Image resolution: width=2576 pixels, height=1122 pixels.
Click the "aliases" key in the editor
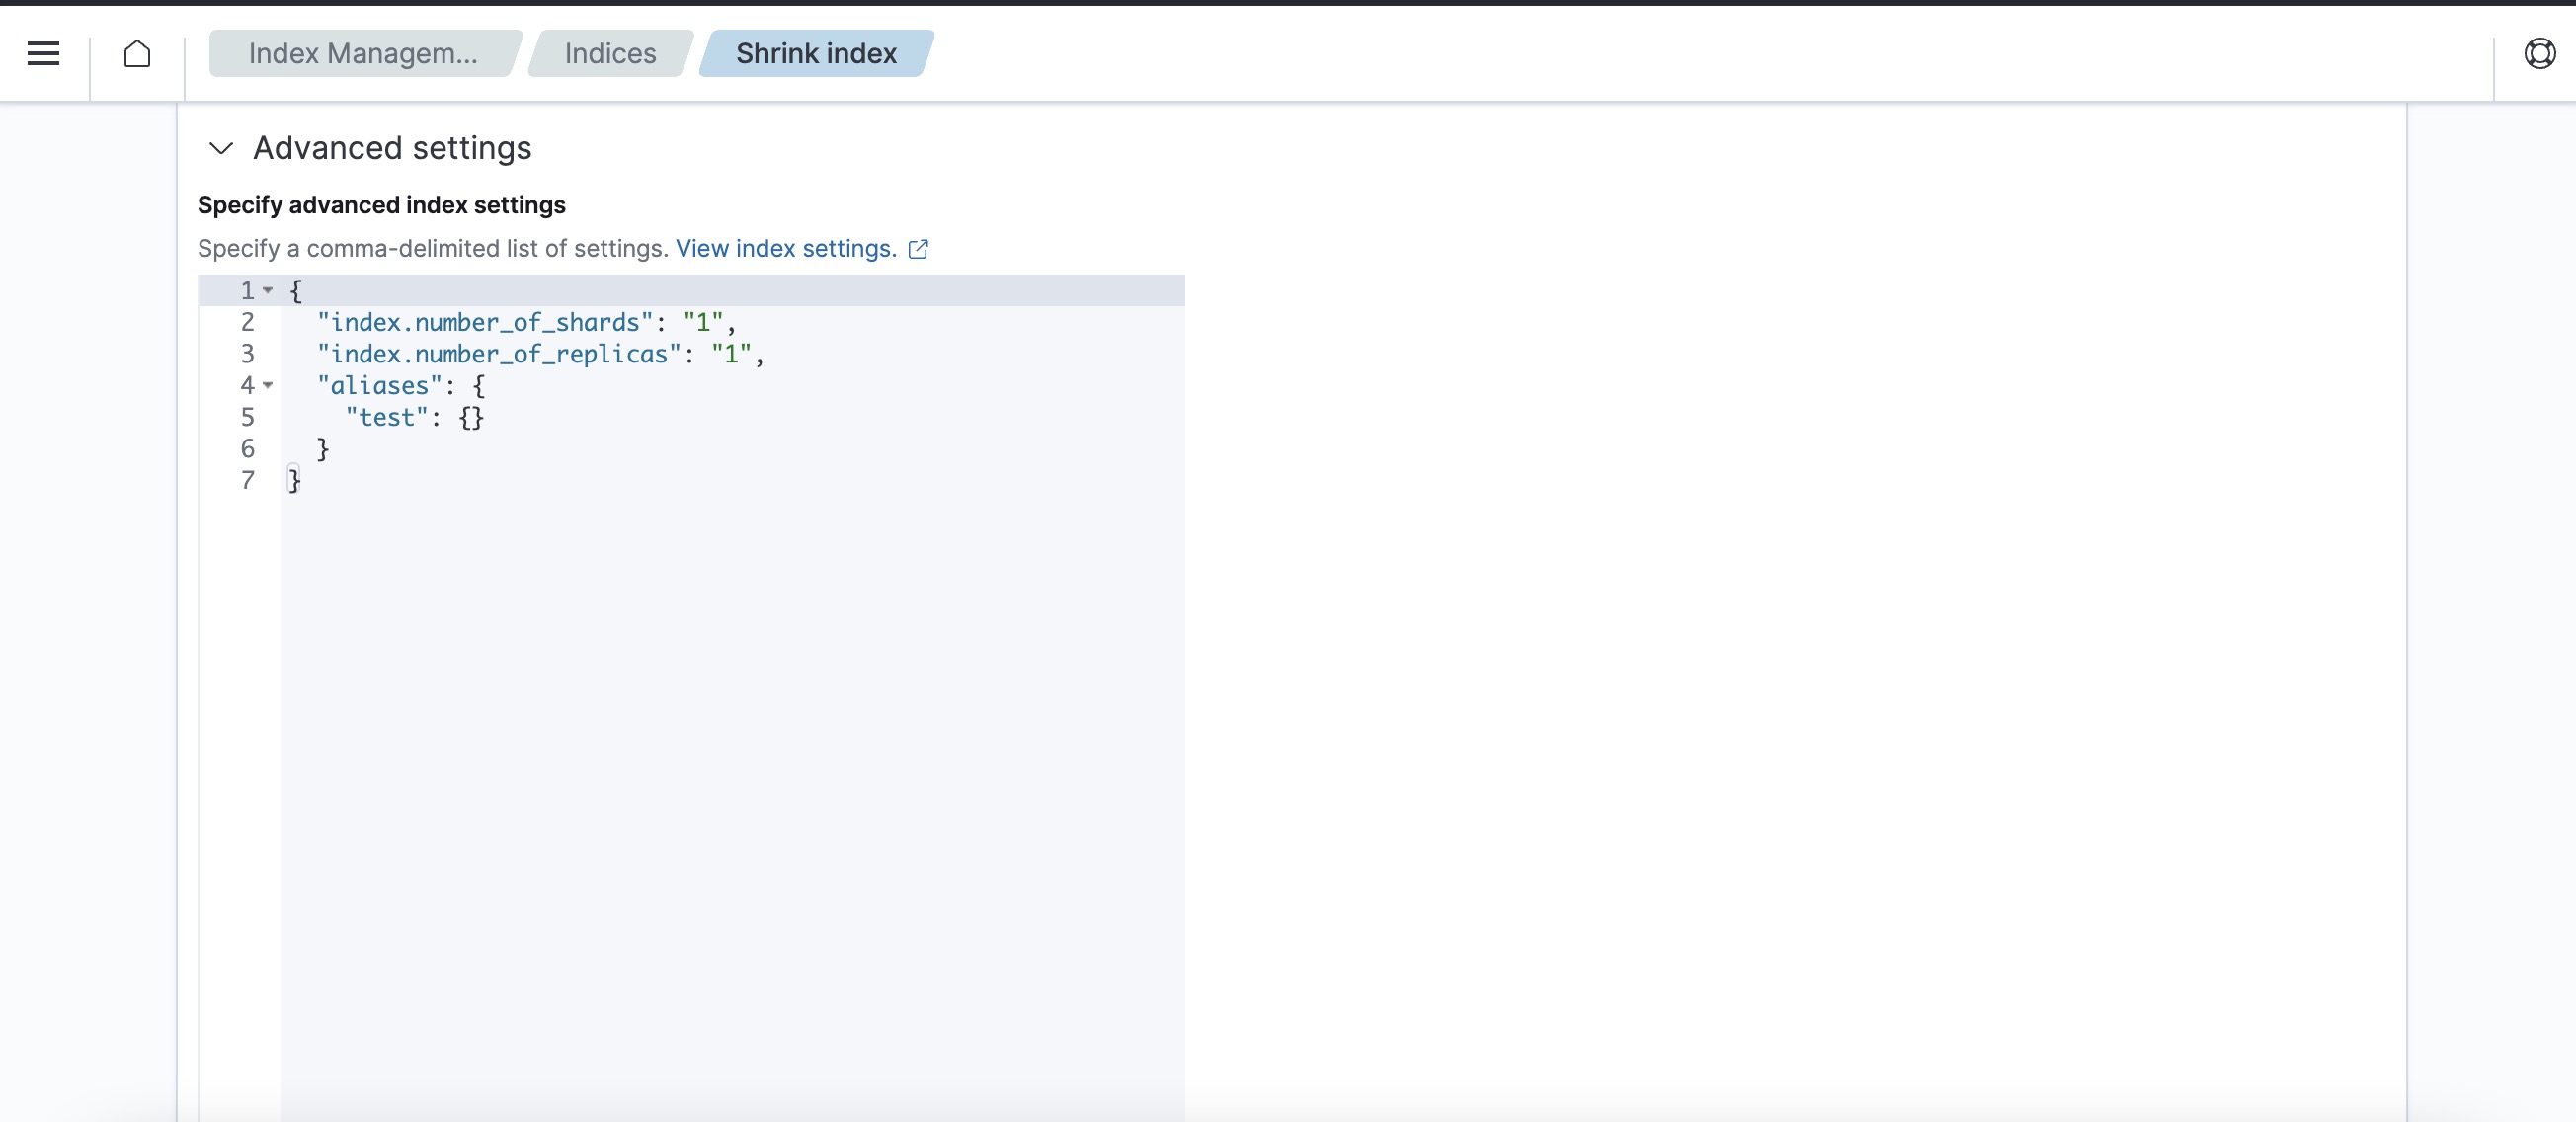point(380,385)
